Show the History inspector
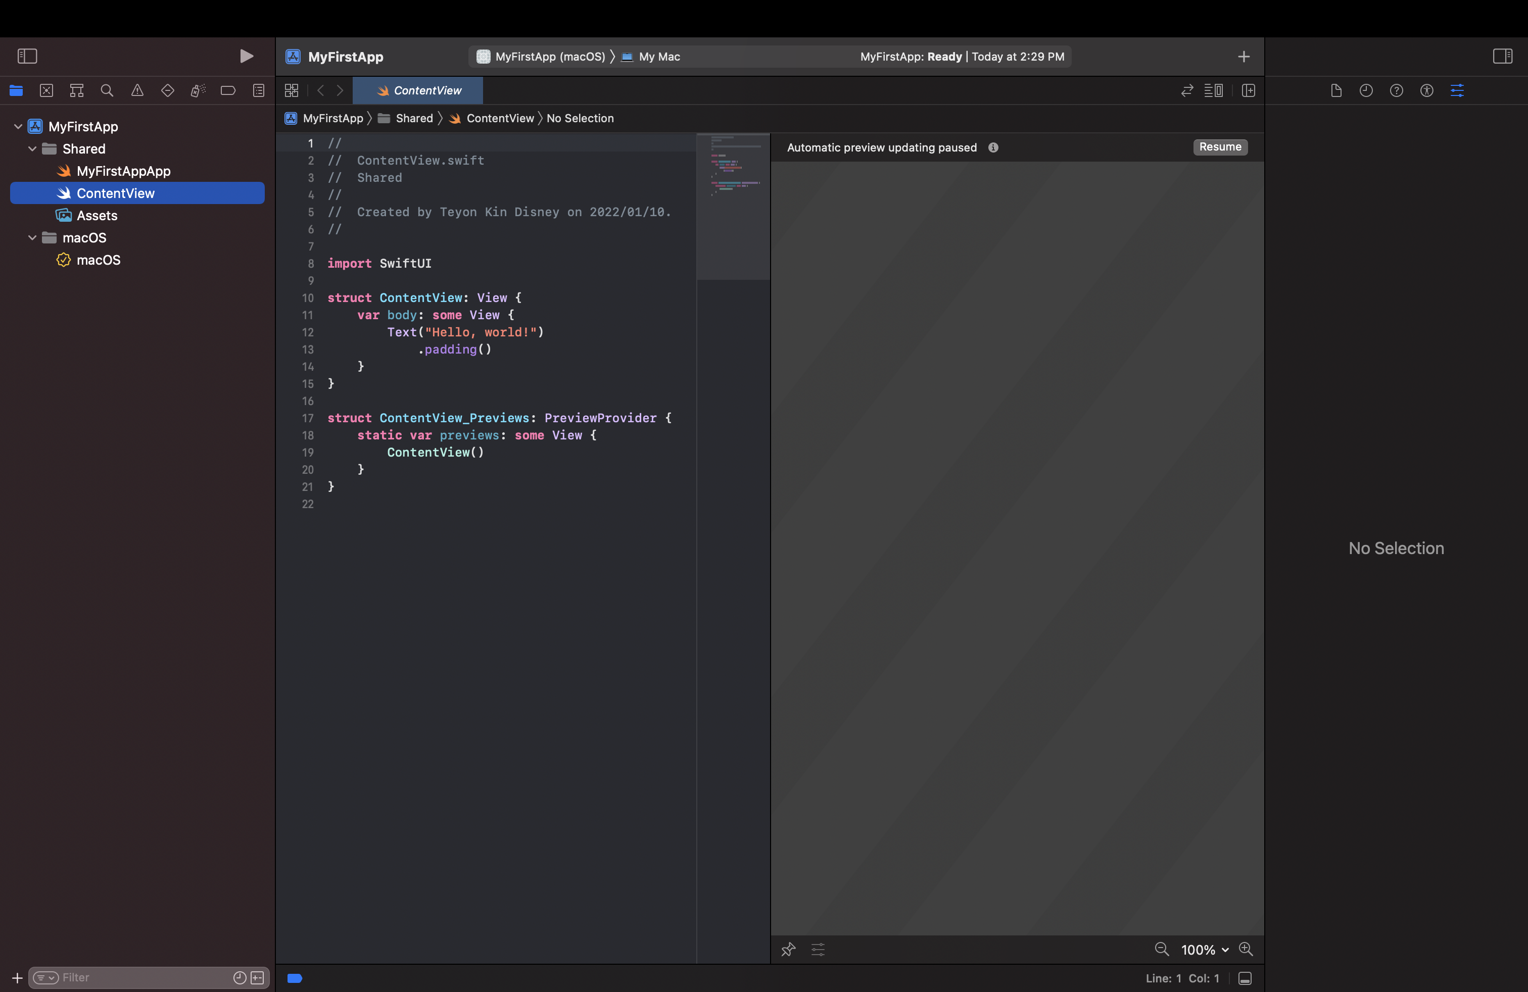Viewport: 1528px width, 992px height. point(1366,90)
